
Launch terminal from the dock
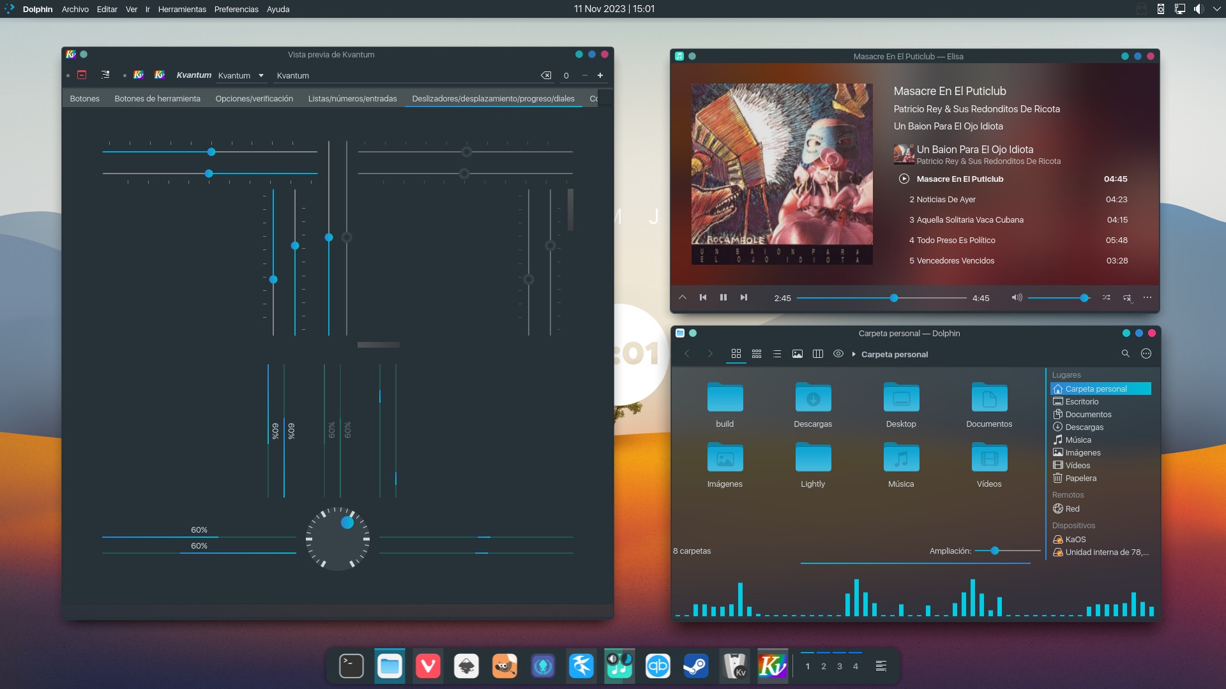(x=351, y=666)
